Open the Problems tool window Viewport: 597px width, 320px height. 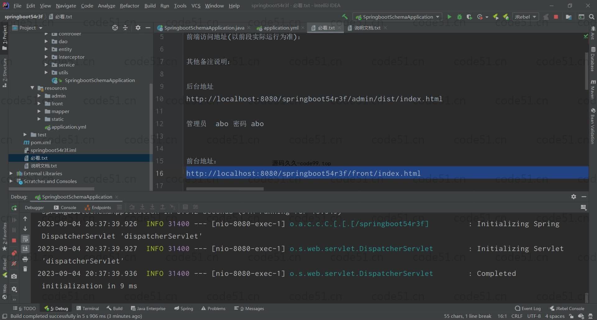(x=213, y=309)
